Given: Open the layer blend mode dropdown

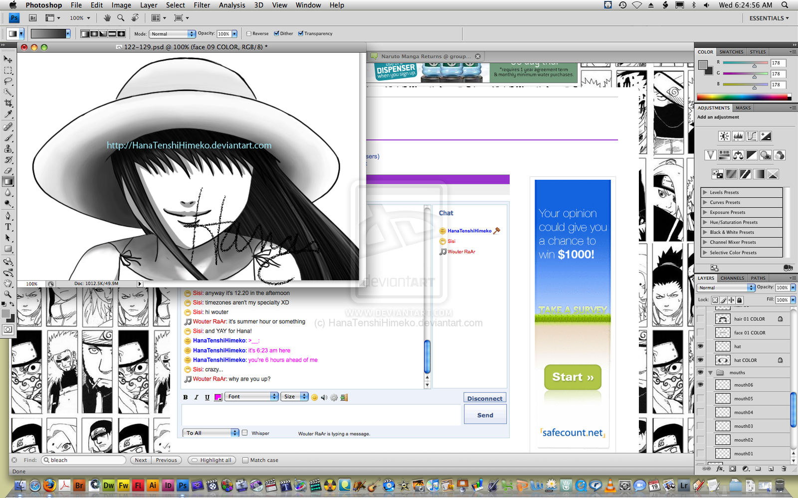Looking at the screenshot, I should click(x=726, y=287).
